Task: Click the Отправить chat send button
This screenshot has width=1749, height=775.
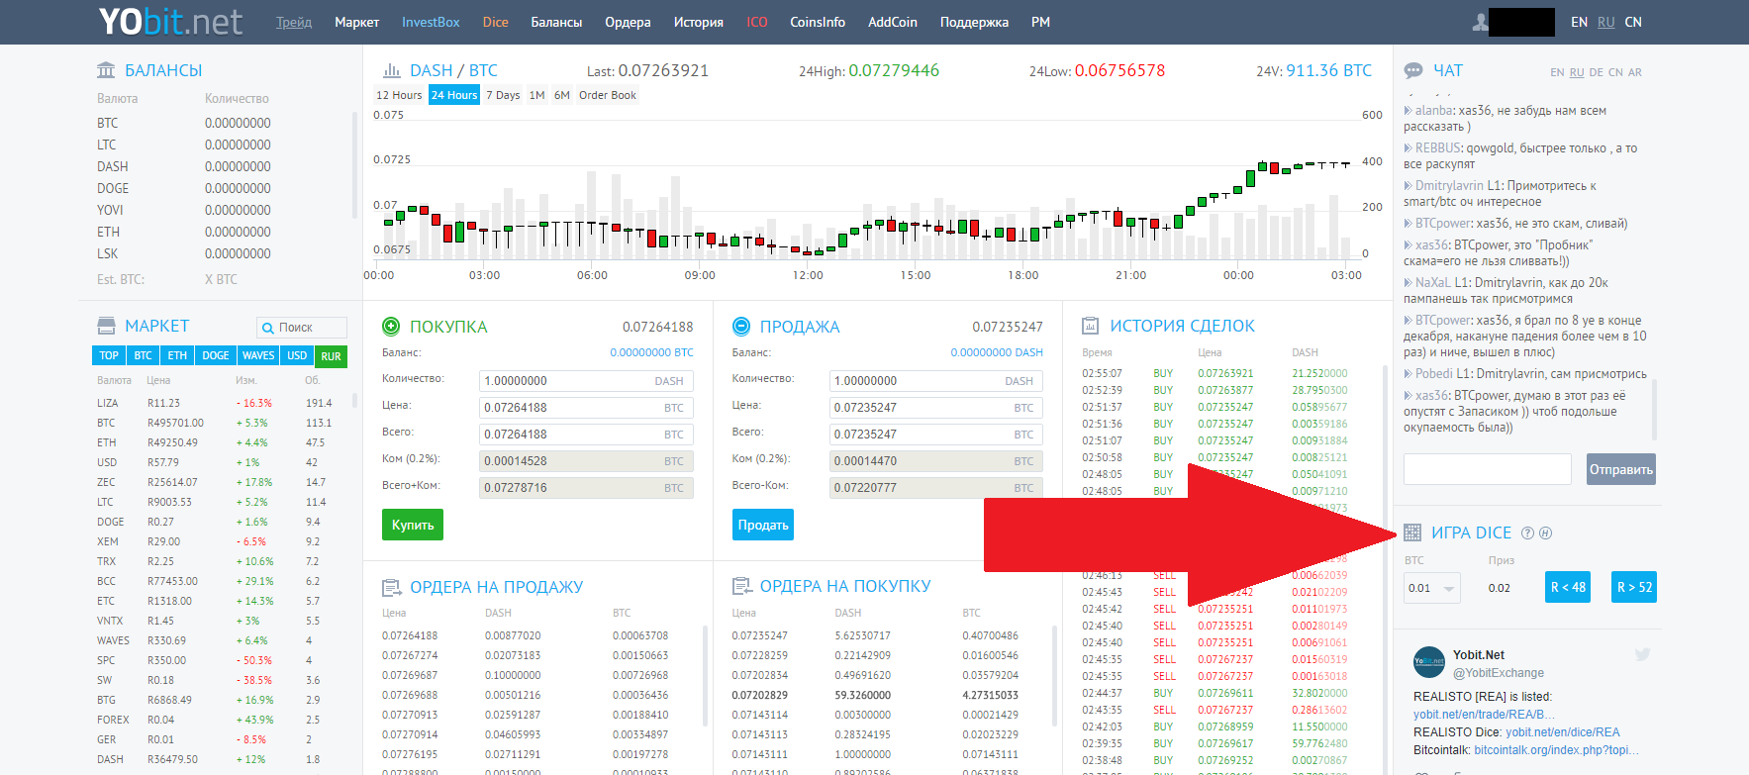Action: pos(1621,469)
